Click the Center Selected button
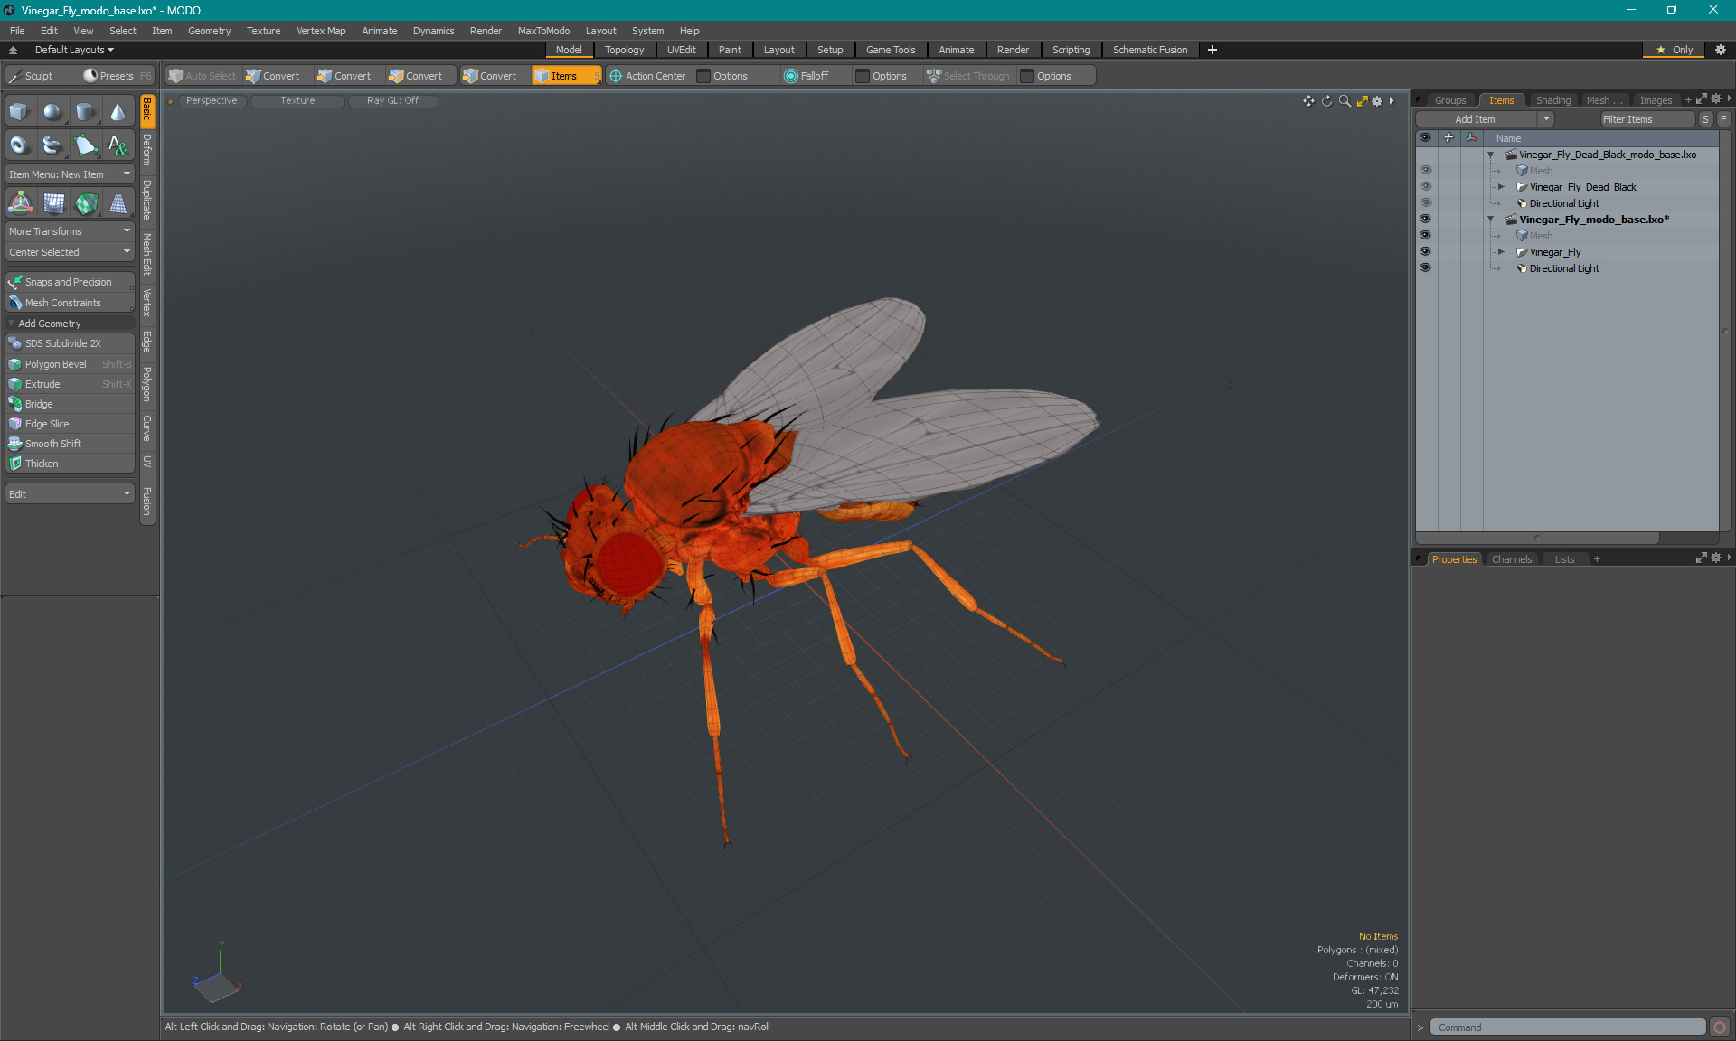1736x1041 pixels. tap(68, 251)
